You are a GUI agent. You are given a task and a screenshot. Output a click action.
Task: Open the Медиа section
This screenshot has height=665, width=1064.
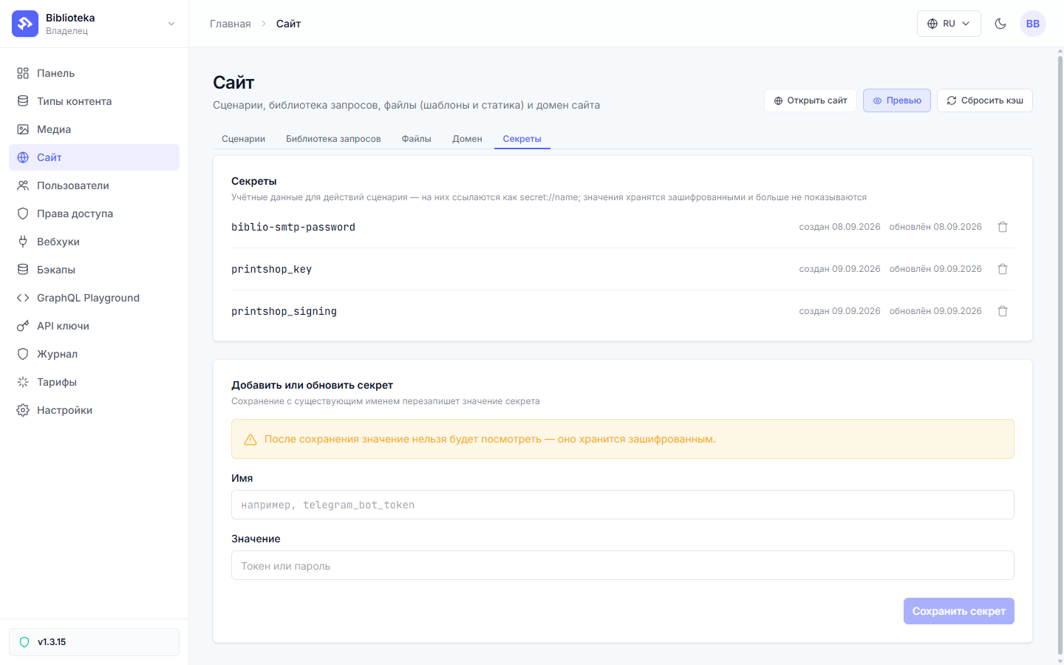click(x=94, y=129)
